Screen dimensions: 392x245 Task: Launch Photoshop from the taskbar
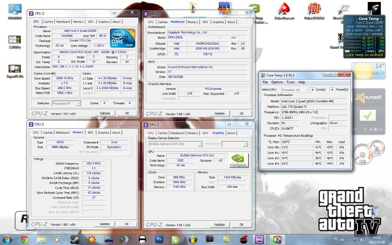159,239
